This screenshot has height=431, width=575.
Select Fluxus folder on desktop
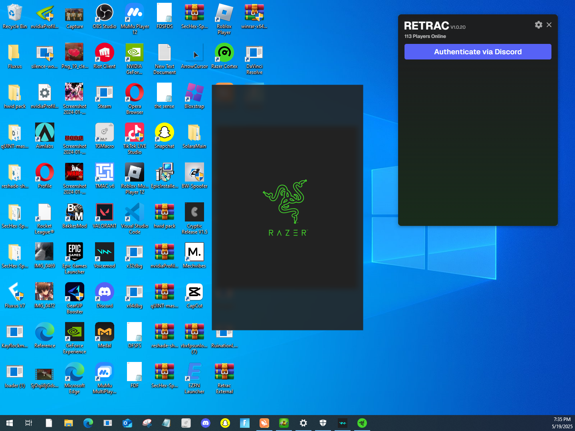pyautogui.click(x=15, y=56)
